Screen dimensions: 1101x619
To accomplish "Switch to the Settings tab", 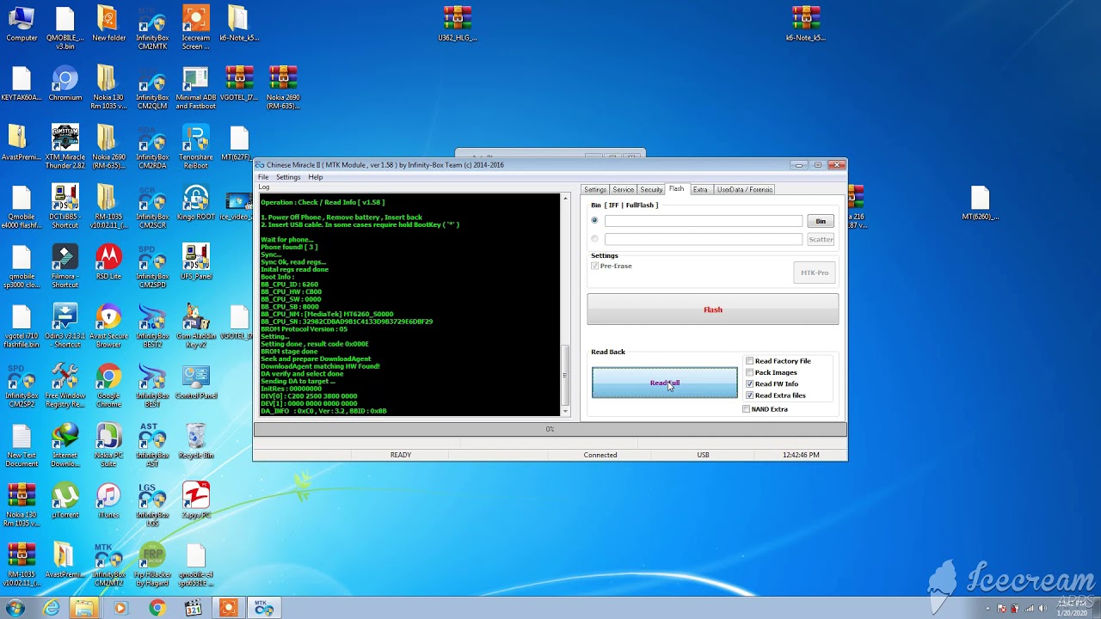I will [595, 189].
